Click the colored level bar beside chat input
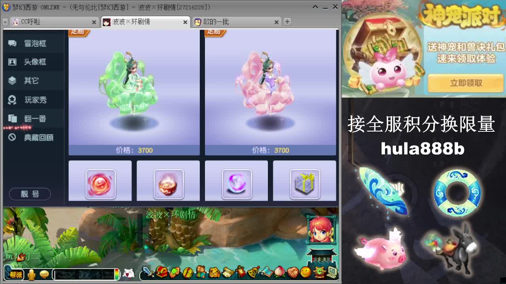 [117, 274]
